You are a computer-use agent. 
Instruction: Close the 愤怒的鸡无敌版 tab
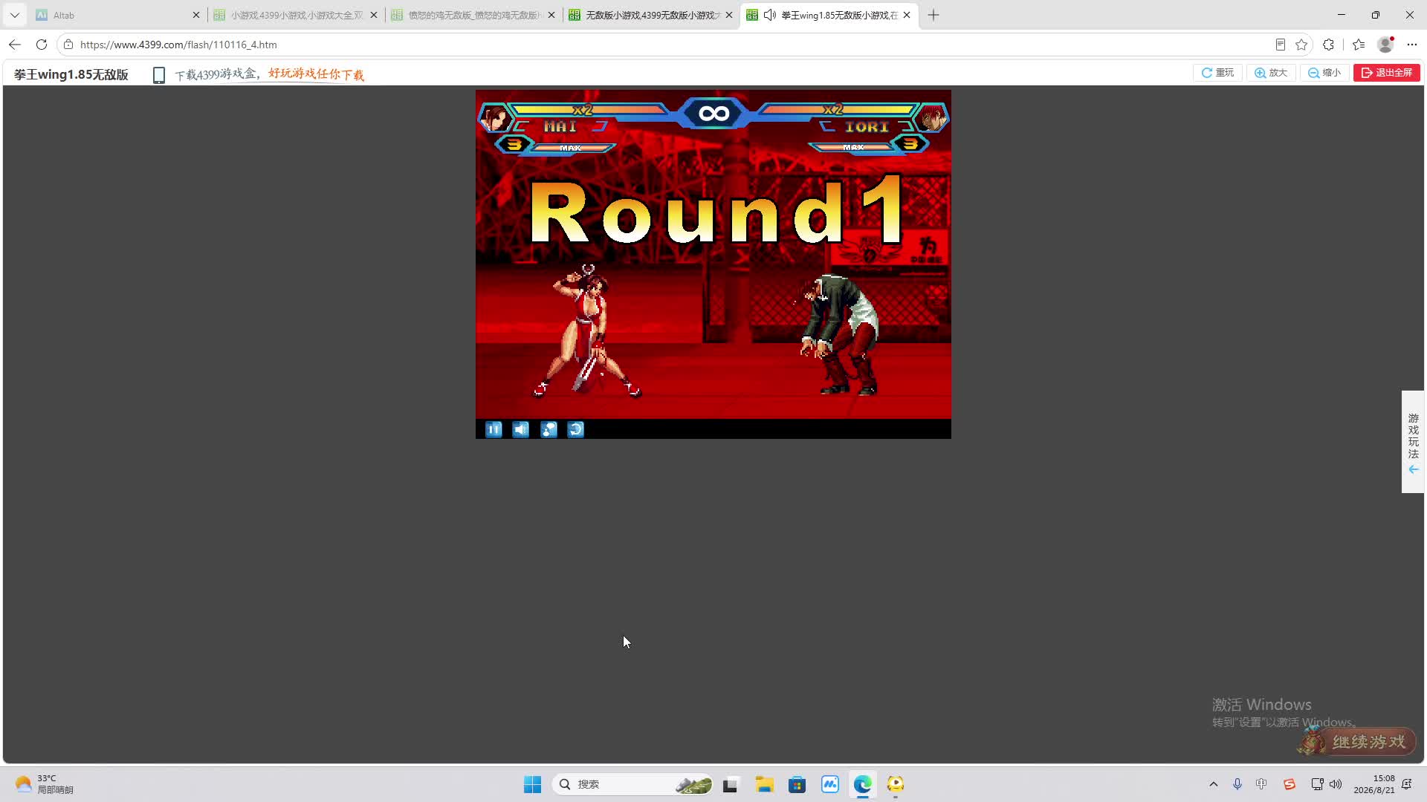point(551,15)
